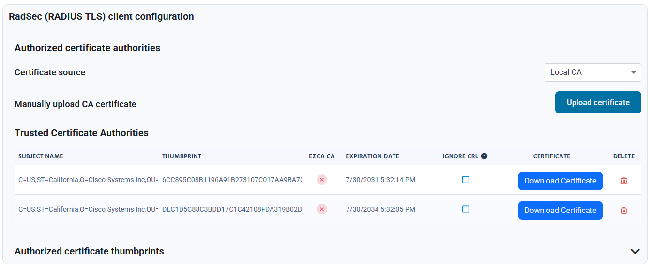Click Upload certificate button

click(x=598, y=102)
